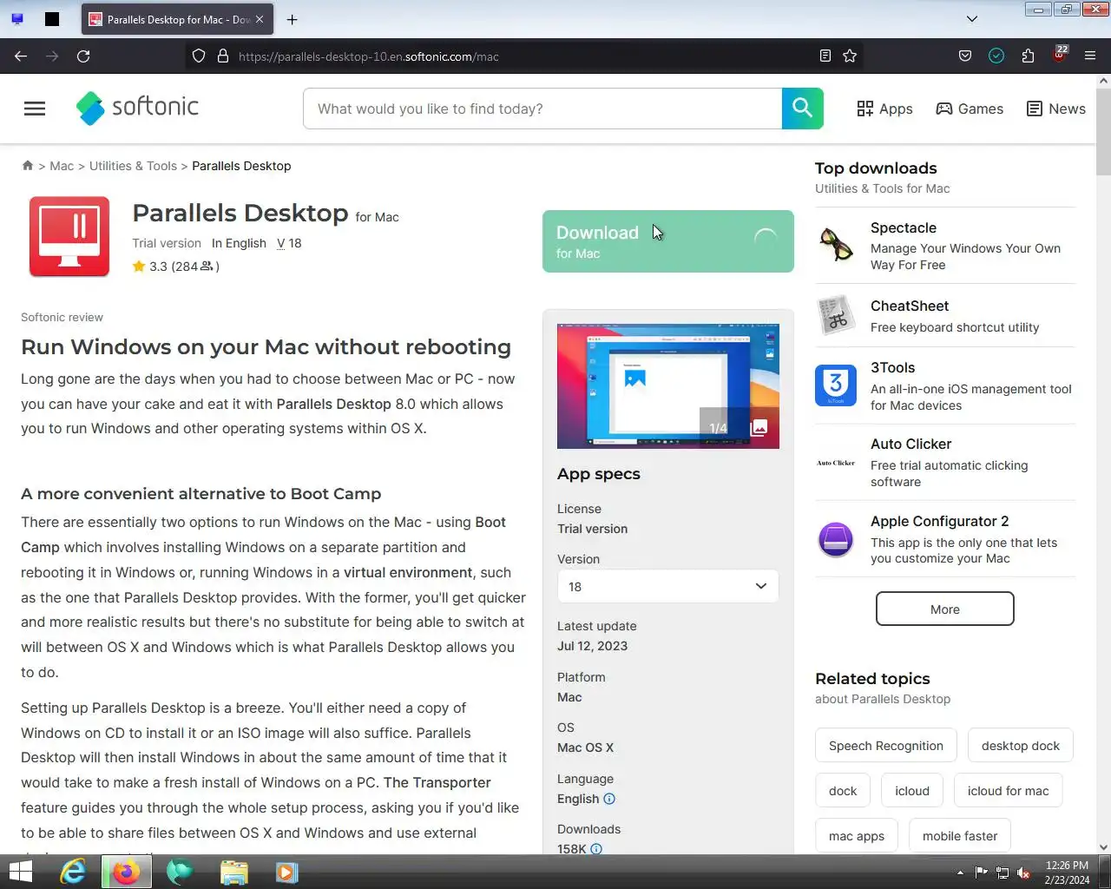The width and height of the screenshot is (1111, 889).
Task: Bookmark this page with star
Action: click(x=850, y=56)
